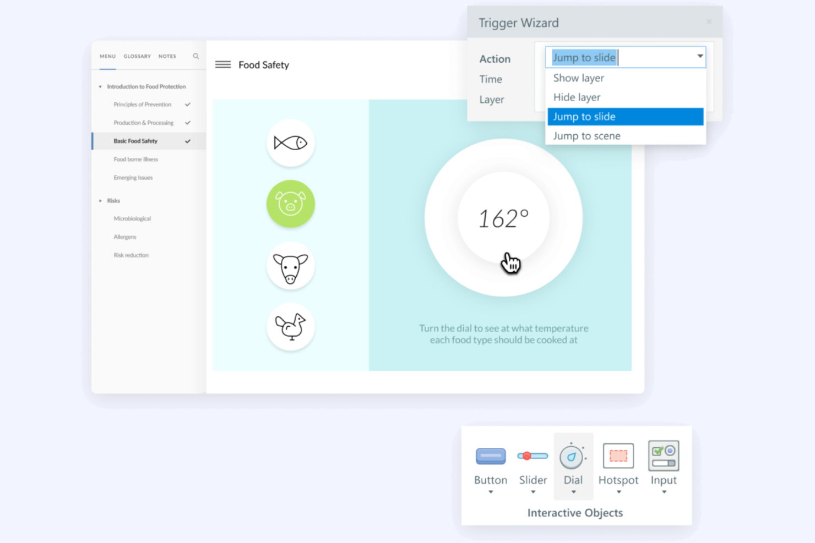
Task: Click the turkey food type icon
Action: [x=290, y=326]
